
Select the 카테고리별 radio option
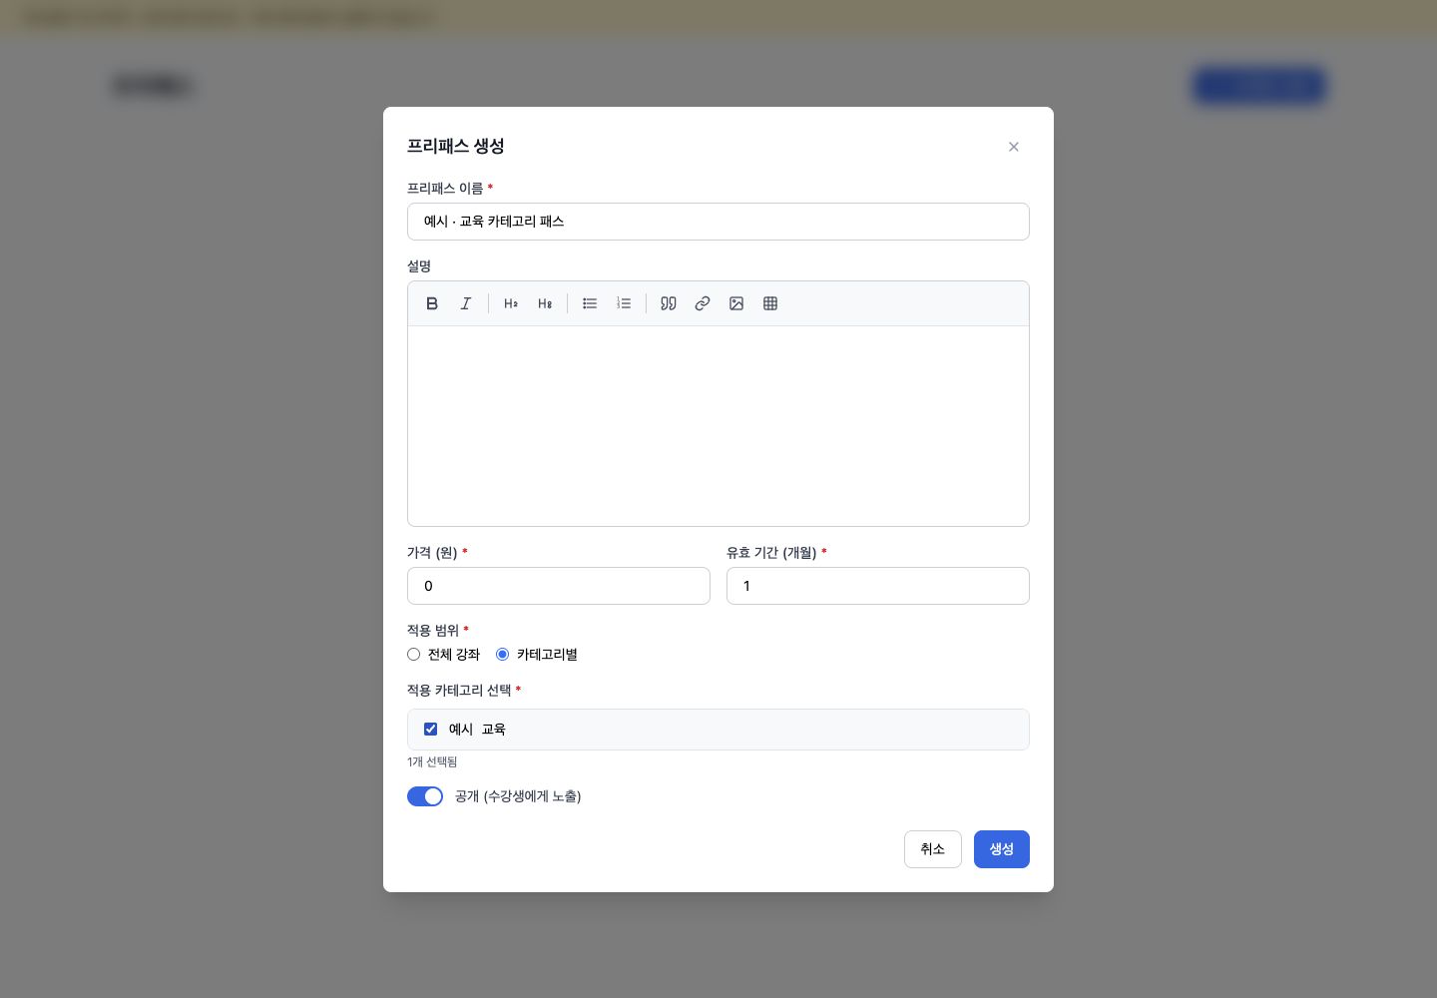503,655
